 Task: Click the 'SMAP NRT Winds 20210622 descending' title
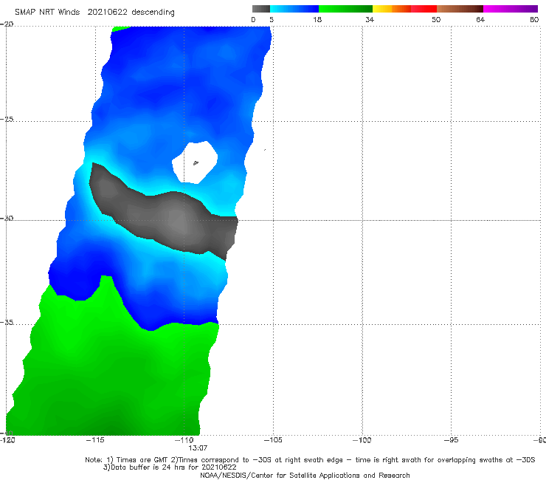click(94, 12)
